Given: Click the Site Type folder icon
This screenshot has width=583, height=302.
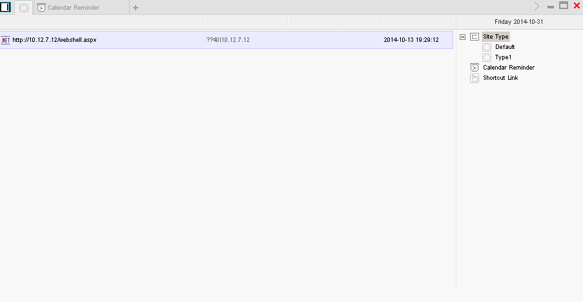Looking at the screenshot, I should click(x=475, y=37).
